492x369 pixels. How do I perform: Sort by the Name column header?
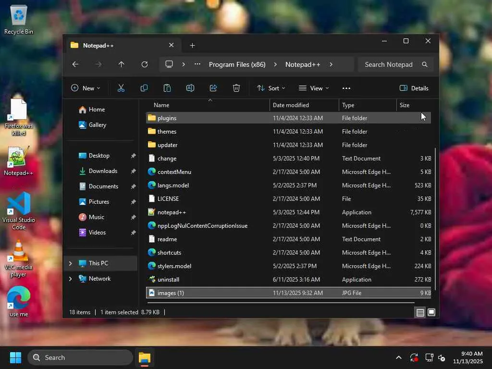[208, 105]
